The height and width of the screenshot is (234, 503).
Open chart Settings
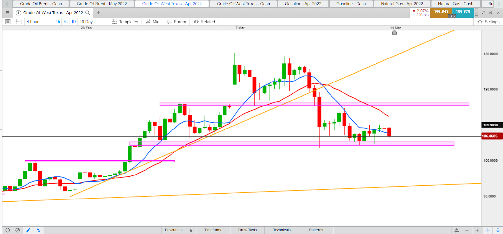(489, 22)
